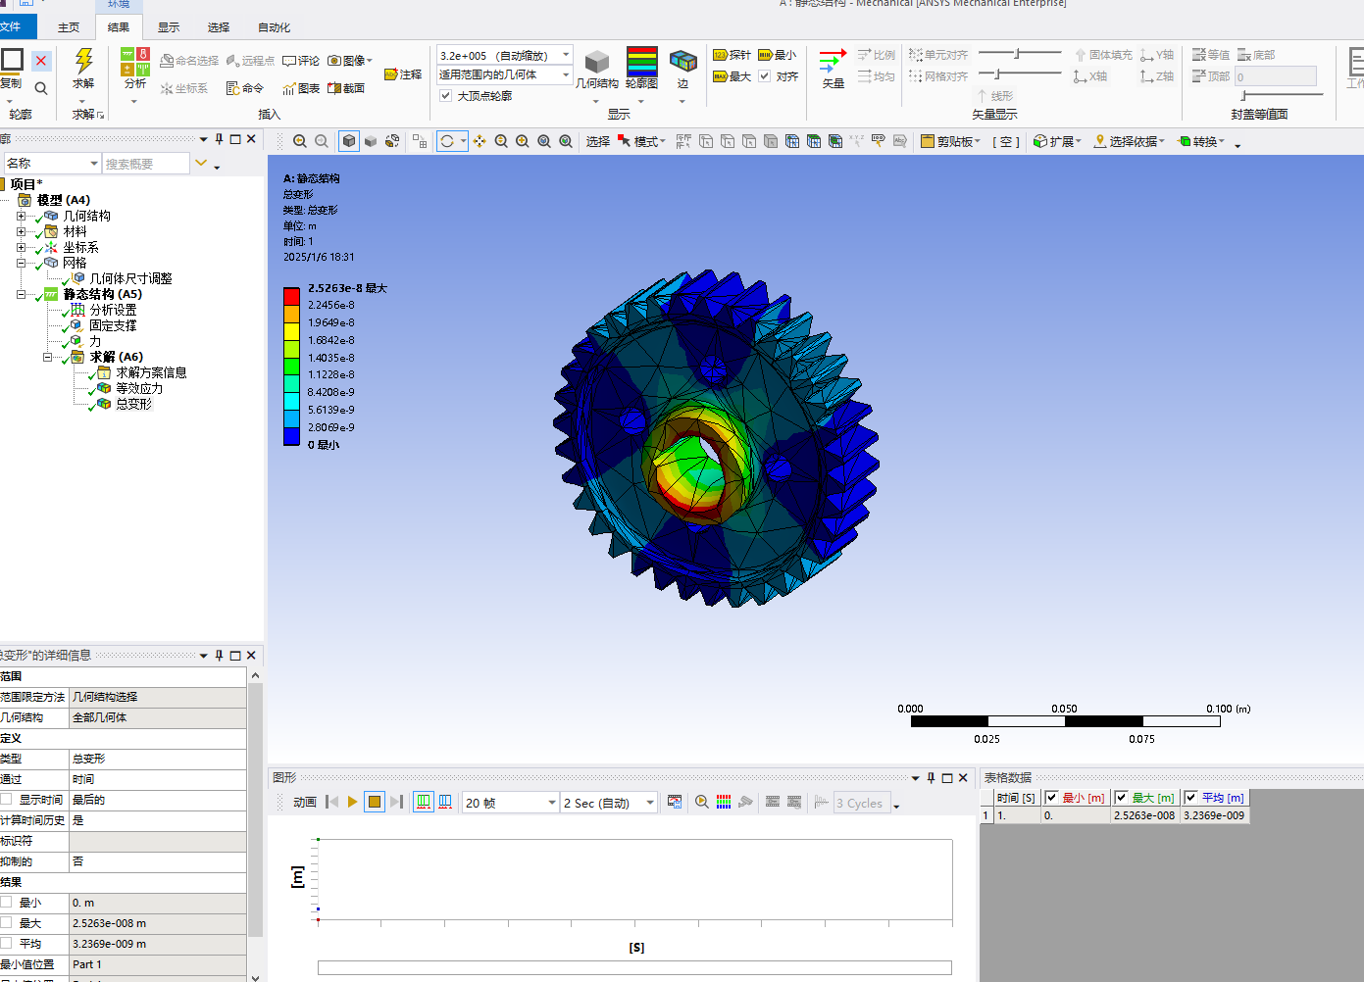Show the 最小 (Minimum) value tag

778,55
